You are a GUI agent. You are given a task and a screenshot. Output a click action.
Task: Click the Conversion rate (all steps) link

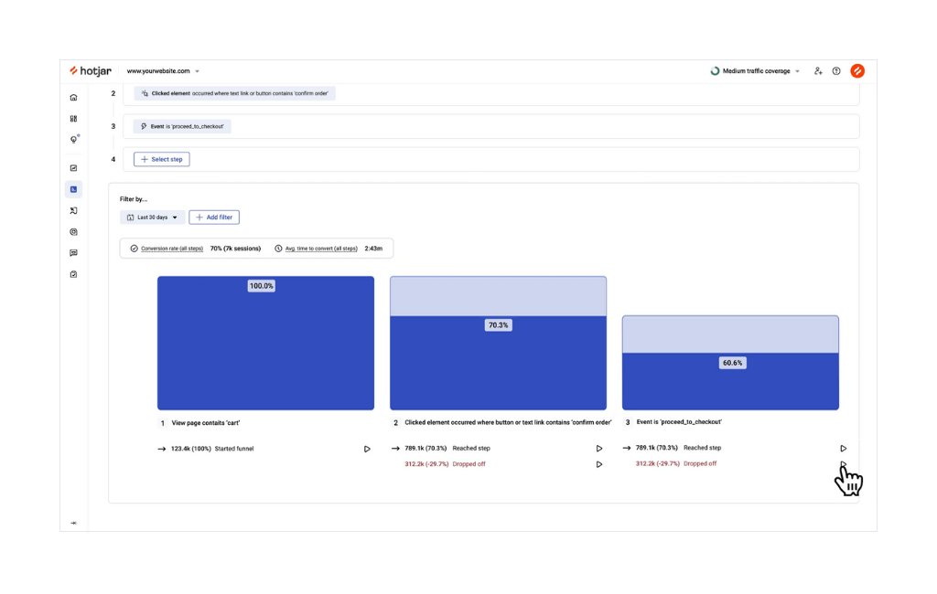172,249
